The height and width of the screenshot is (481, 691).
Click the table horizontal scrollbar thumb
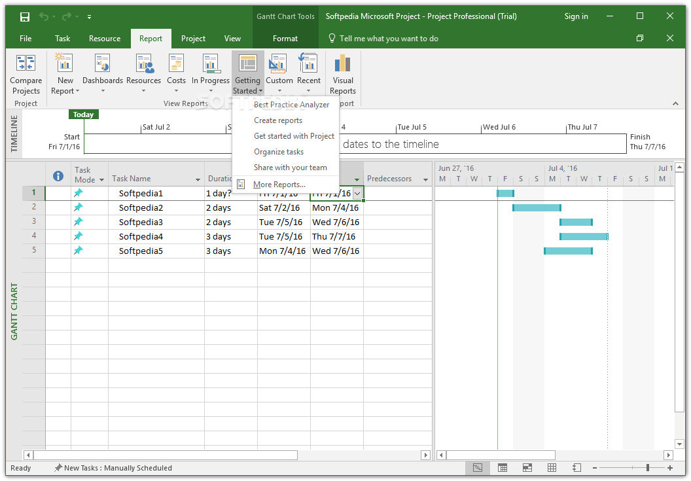(x=166, y=455)
